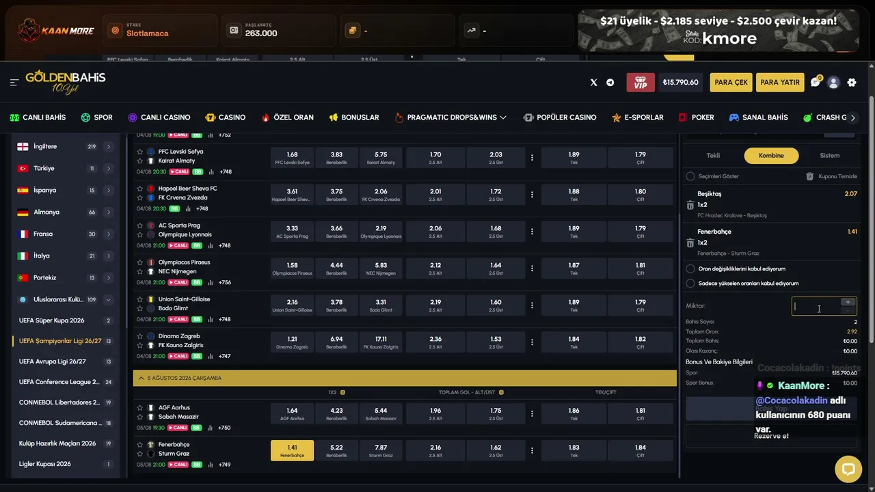Open the hamburger menu beside GoldenBahis logo

tap(14, 83)
